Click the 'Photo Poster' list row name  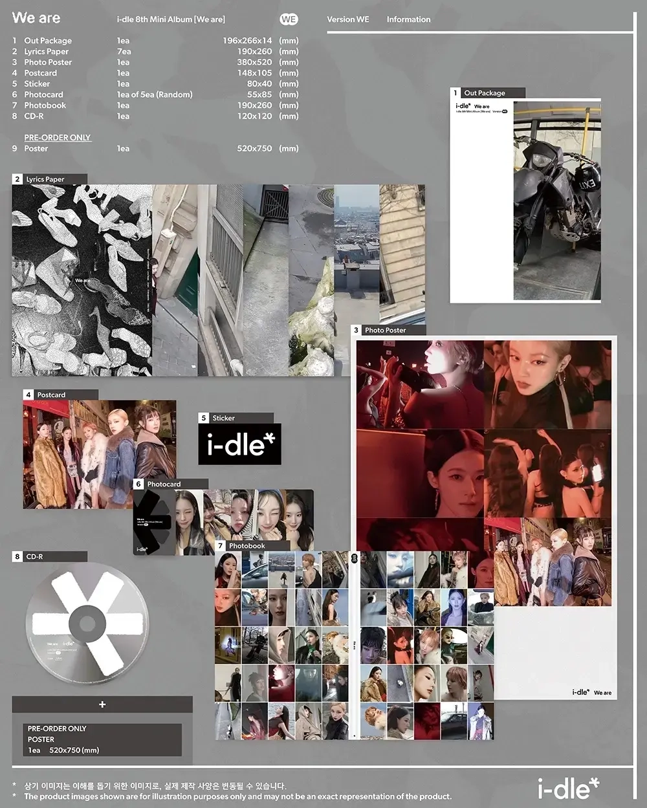point(48,62)
